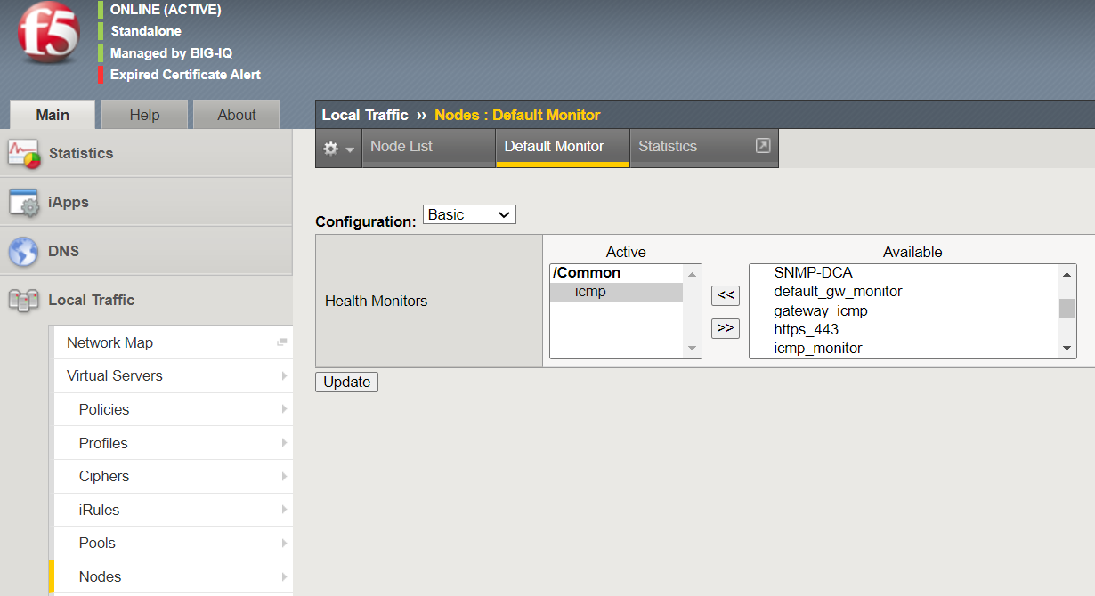Expand the iRules submenu arrow

pyautogui.click(x=285, y=510)
